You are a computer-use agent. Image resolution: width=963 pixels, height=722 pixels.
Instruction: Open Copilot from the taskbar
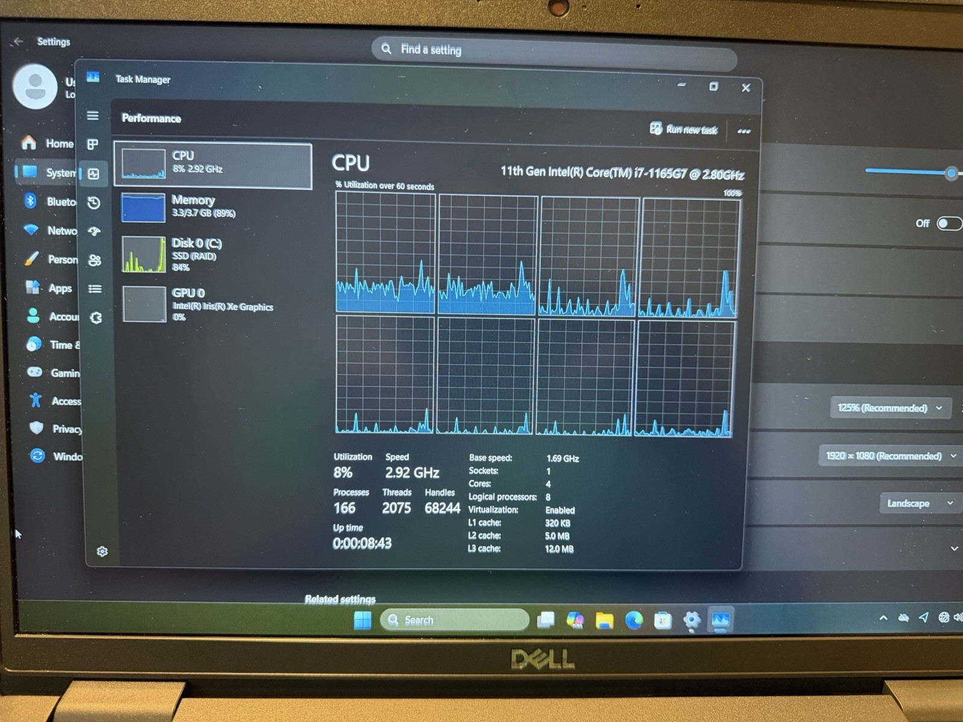575,620
